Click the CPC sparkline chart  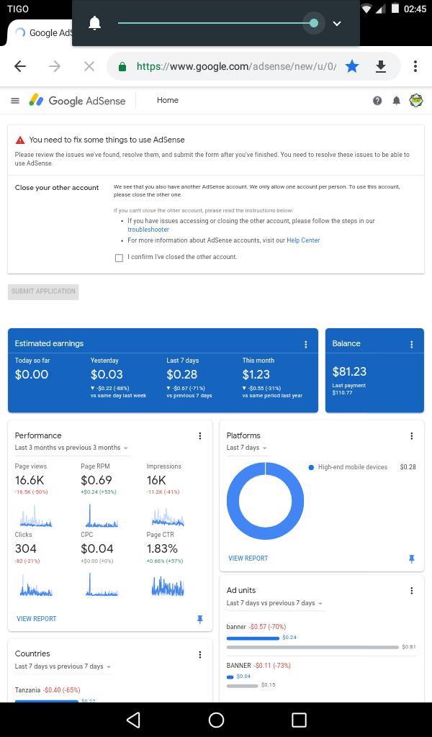point(102,584)
